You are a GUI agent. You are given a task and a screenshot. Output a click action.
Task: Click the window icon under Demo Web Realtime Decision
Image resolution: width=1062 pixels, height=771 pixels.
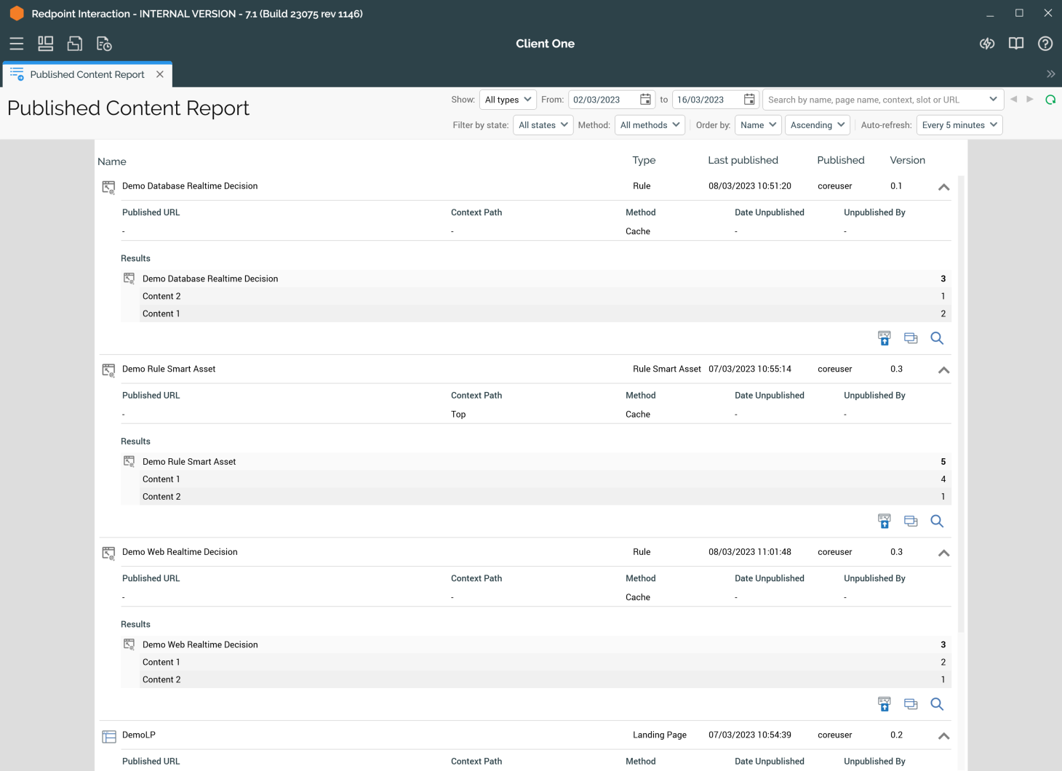pos(911,704)
